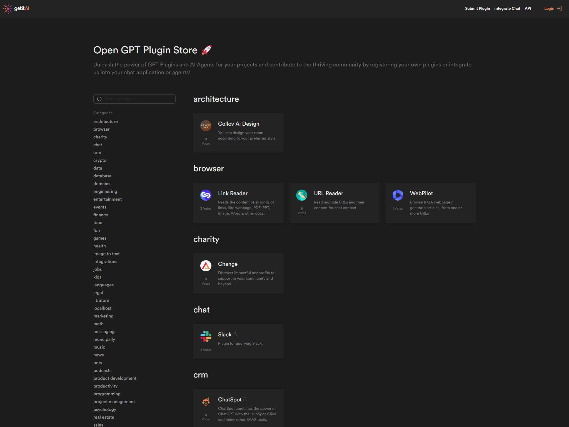The height and width of the screenshot is (427, 569).
Task: Click the getitAI logo
Action: [16, 8]
